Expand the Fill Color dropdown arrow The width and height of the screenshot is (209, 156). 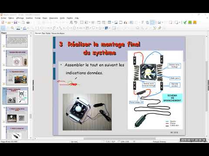[28, 28]
